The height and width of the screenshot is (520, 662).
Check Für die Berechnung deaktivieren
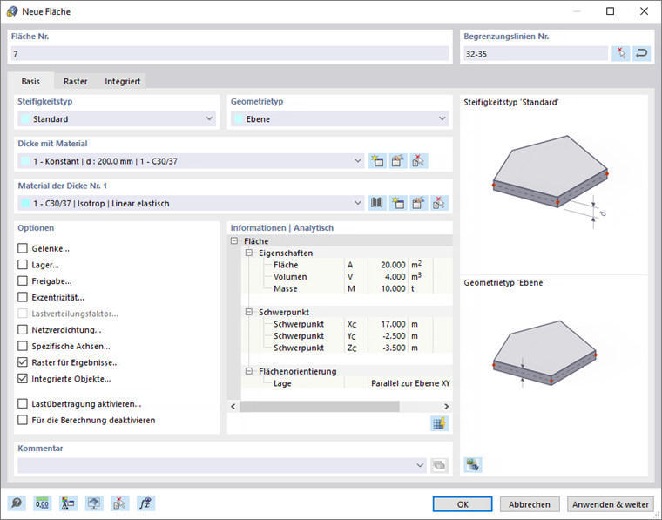[23, 420]
